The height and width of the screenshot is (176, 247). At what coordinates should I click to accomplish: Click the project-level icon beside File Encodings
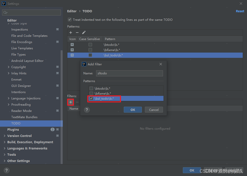click(x=58, y=42)
